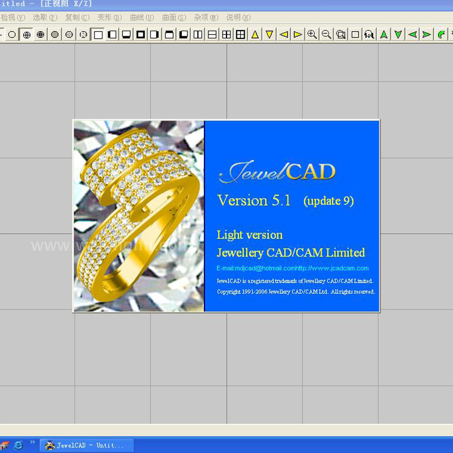Pan left with the yellow left arrow
Viewport: 453px width, 453px height.
tap(284, 35)
